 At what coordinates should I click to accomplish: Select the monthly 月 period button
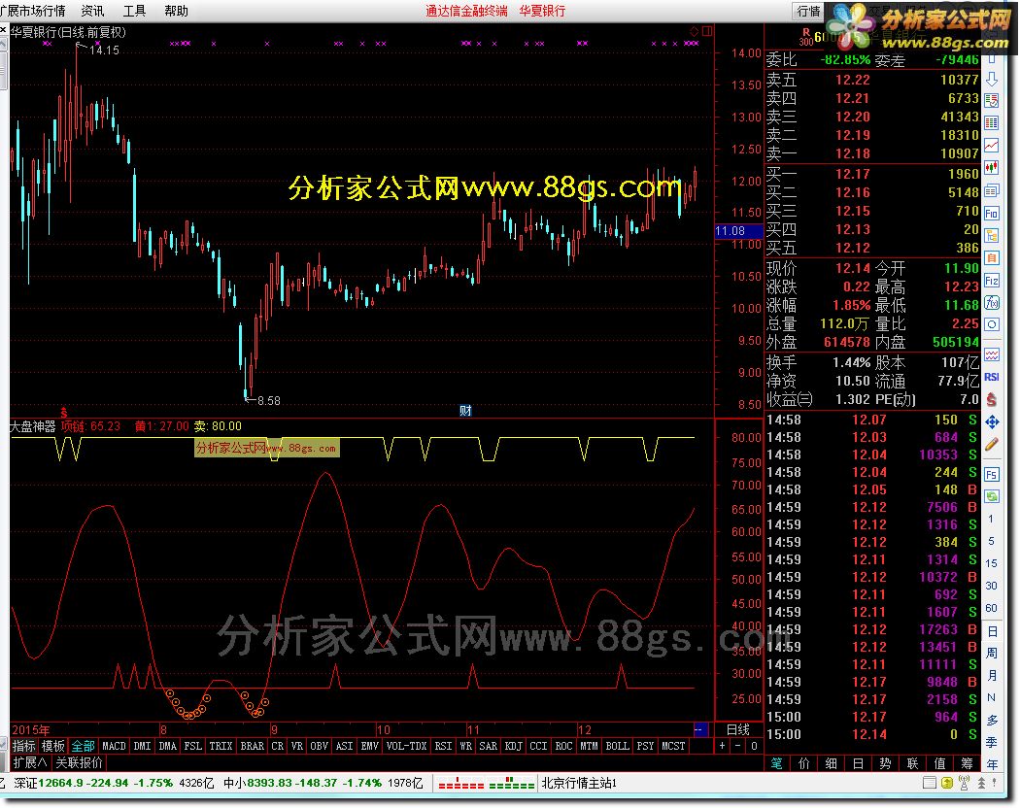[992, 675]
